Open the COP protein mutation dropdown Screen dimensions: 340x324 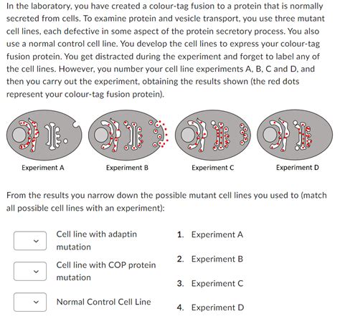tap(30, 271)
